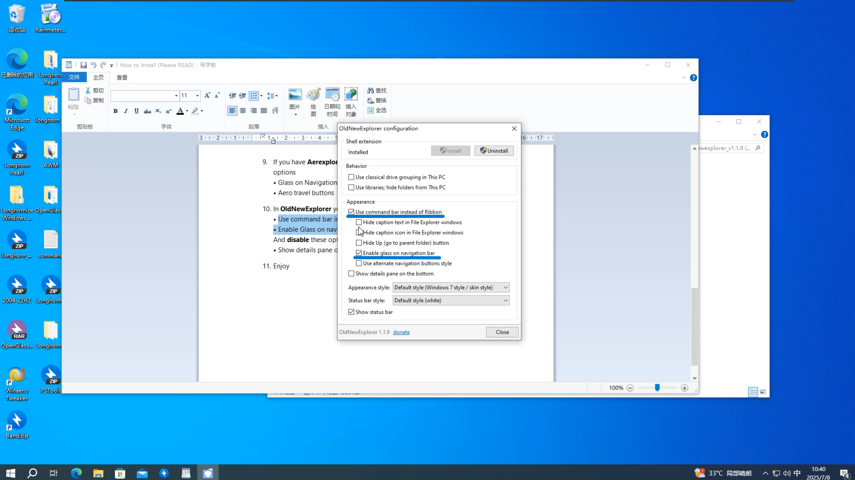855x480 pixels.
Task: Expand the highlight color dropdown arrow
Action: [x=202, y=111]
